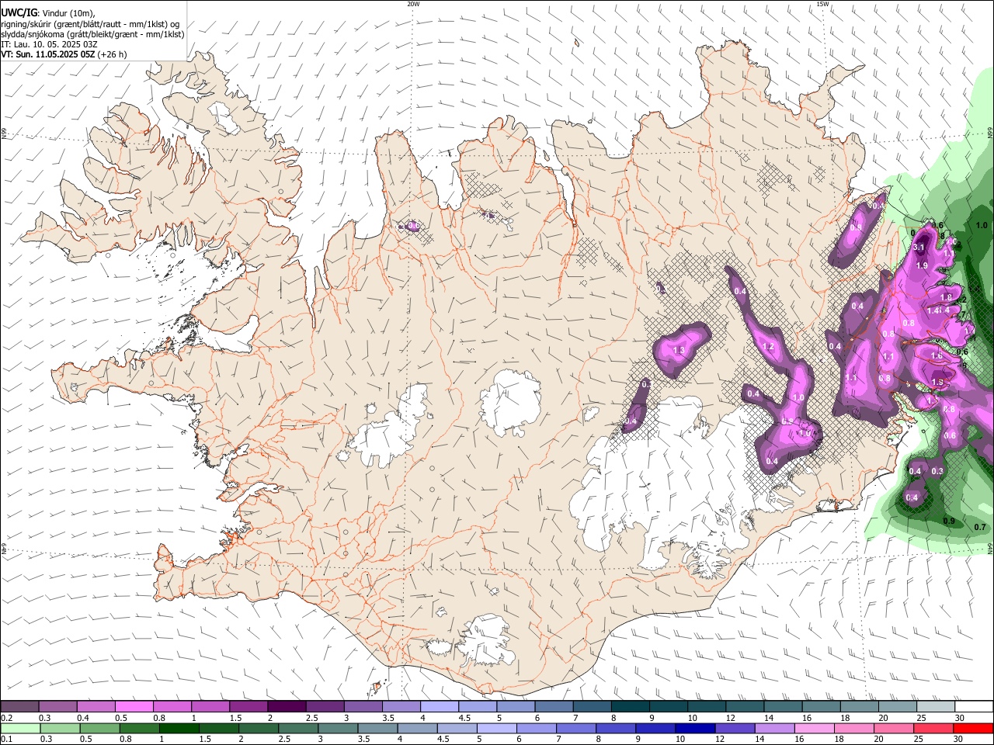Click the 0.1 label in the rain legend
Screen dimensions: 994x745
(7, 739)
